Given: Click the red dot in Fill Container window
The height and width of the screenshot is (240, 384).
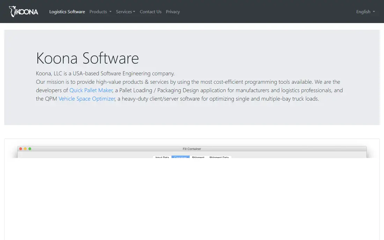Looking at the screenshot, I should click(x=21, y=149).
